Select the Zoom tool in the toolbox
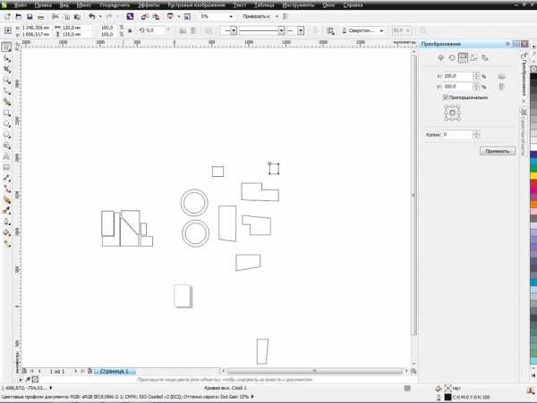 coord(7,80)
